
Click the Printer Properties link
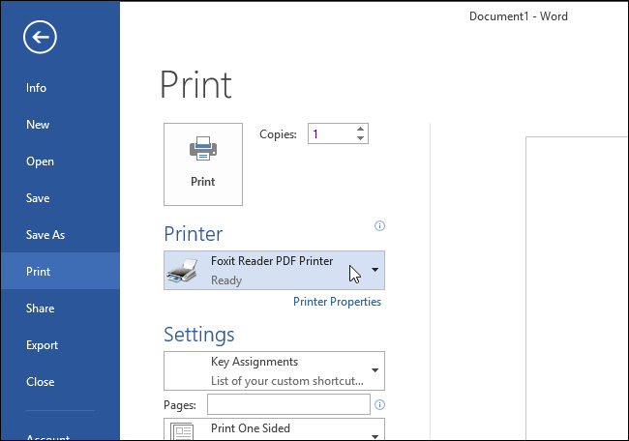pyautogui.click(x=338, y=302)
